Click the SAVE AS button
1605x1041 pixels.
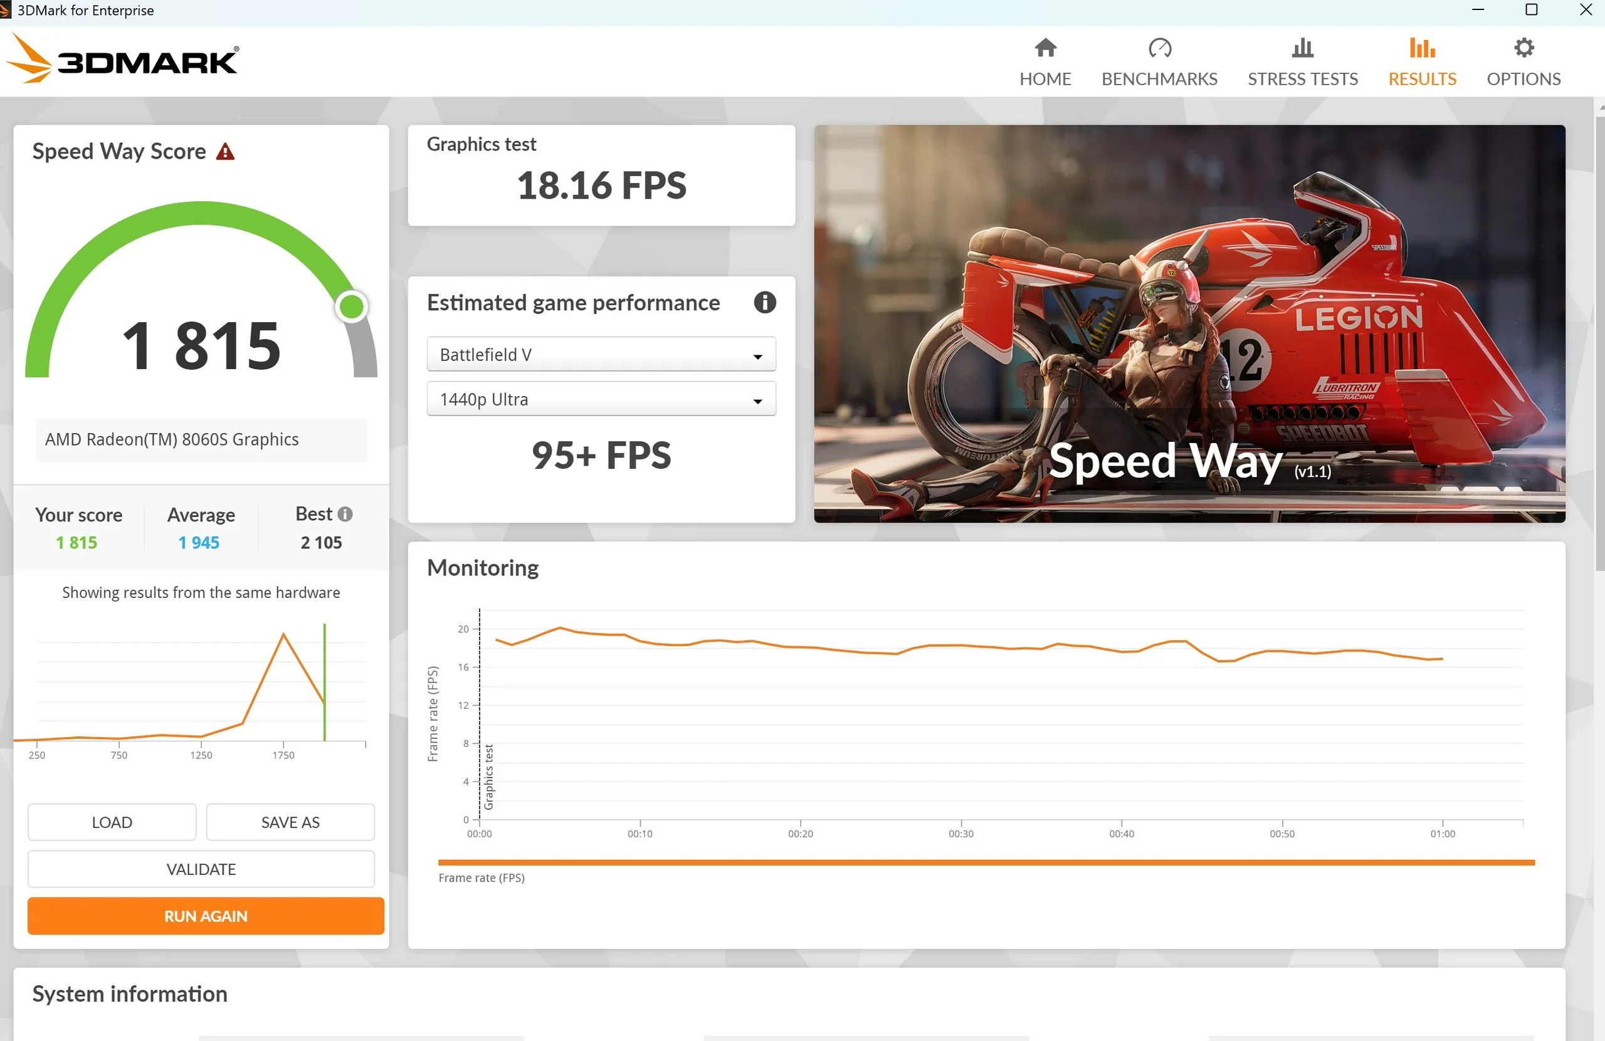[x=290, y=822]
